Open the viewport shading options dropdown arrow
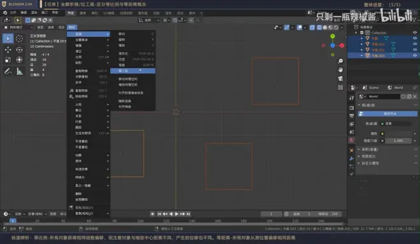 pyautogui.click(x=342, y=27)
